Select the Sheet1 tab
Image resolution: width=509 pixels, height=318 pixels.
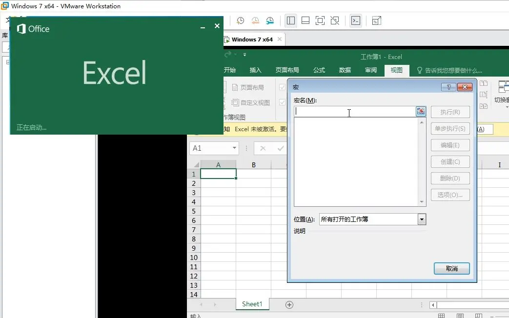[252, 304]
